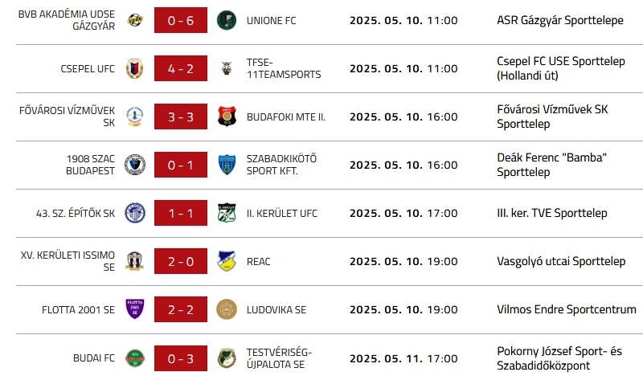Click the Flotta 2001 SE purple badge
The height and width of the screenshot is (380, 643).
135,309
